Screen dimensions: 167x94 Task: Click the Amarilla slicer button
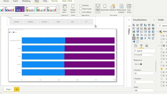[x=16, y=22]
